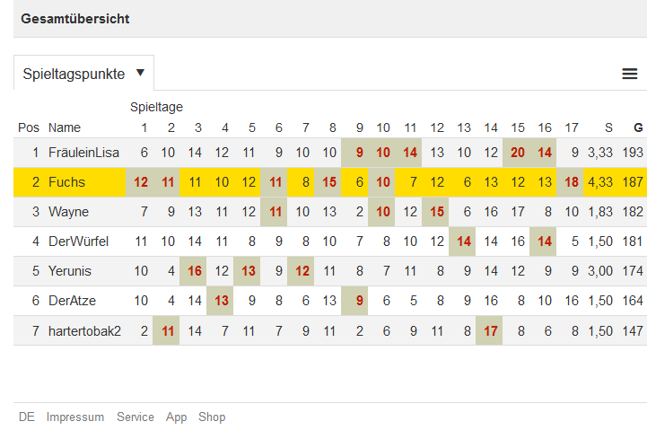Switch language via DE link
The width and height of the screenshot is (647, 439).
click(x=27, y=417)
